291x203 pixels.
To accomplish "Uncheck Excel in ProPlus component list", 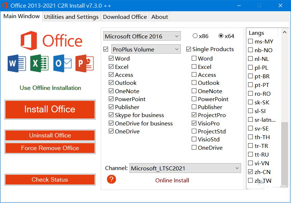I will 111,67.
